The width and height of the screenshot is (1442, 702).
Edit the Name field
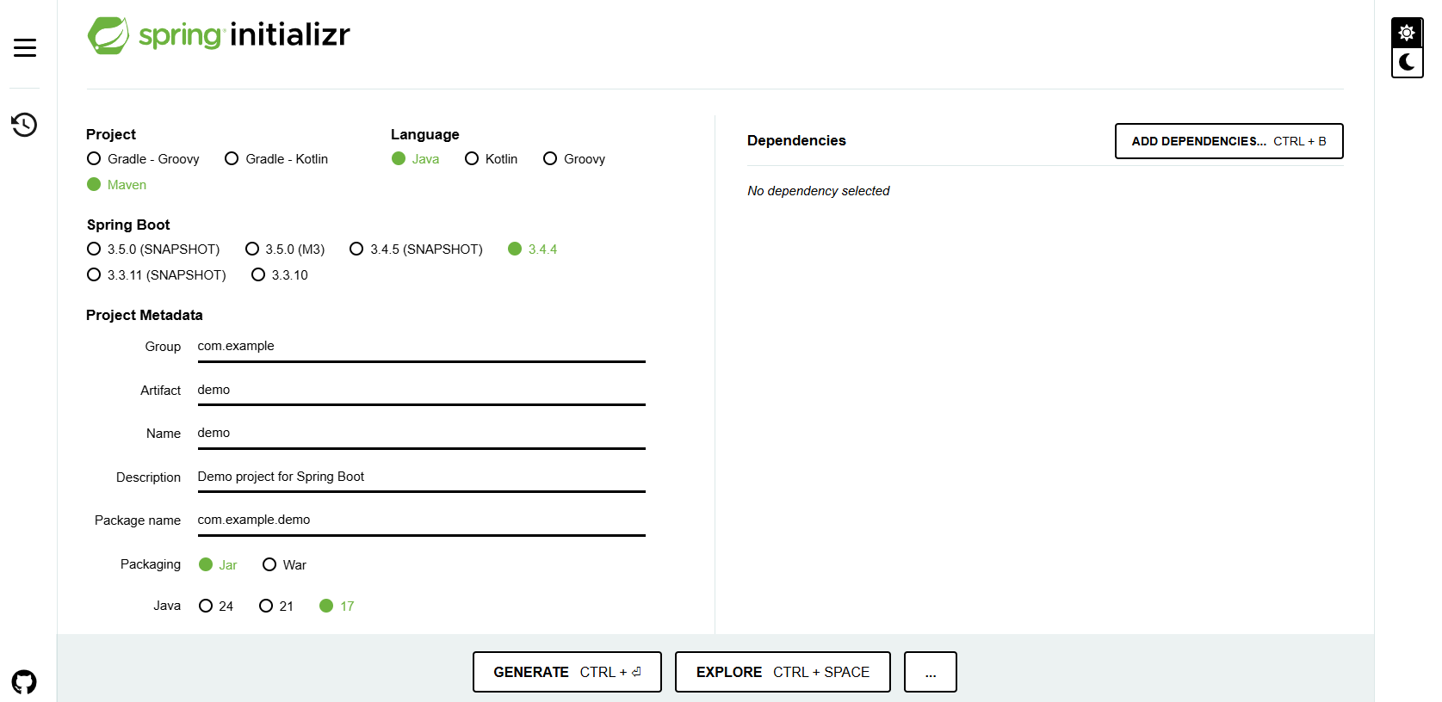[x=422, y=434]
